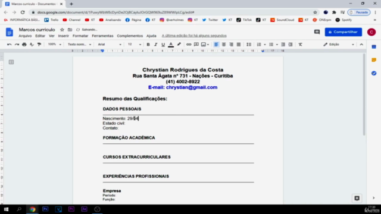The width and height of the screenshot is (381, 214).
Task: Reload the page
Action: pyautogui.click(x=23, y=12)
